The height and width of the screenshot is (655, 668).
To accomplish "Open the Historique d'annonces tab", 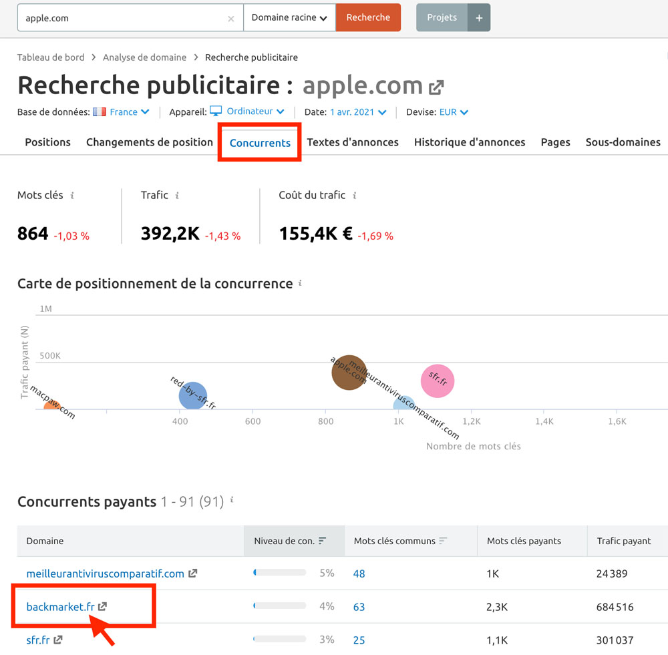I will (x=470, y=142).
